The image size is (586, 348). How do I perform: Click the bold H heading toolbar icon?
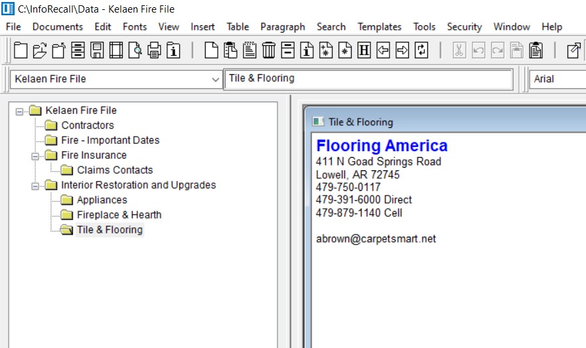point(364,50)
